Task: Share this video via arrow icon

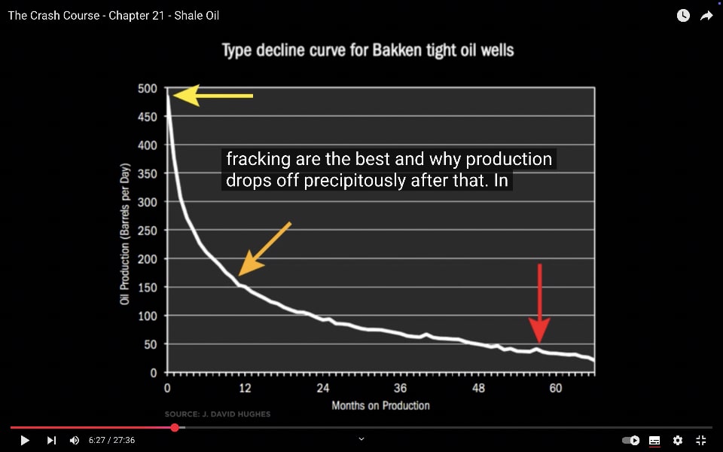Action: pos(706,16)
